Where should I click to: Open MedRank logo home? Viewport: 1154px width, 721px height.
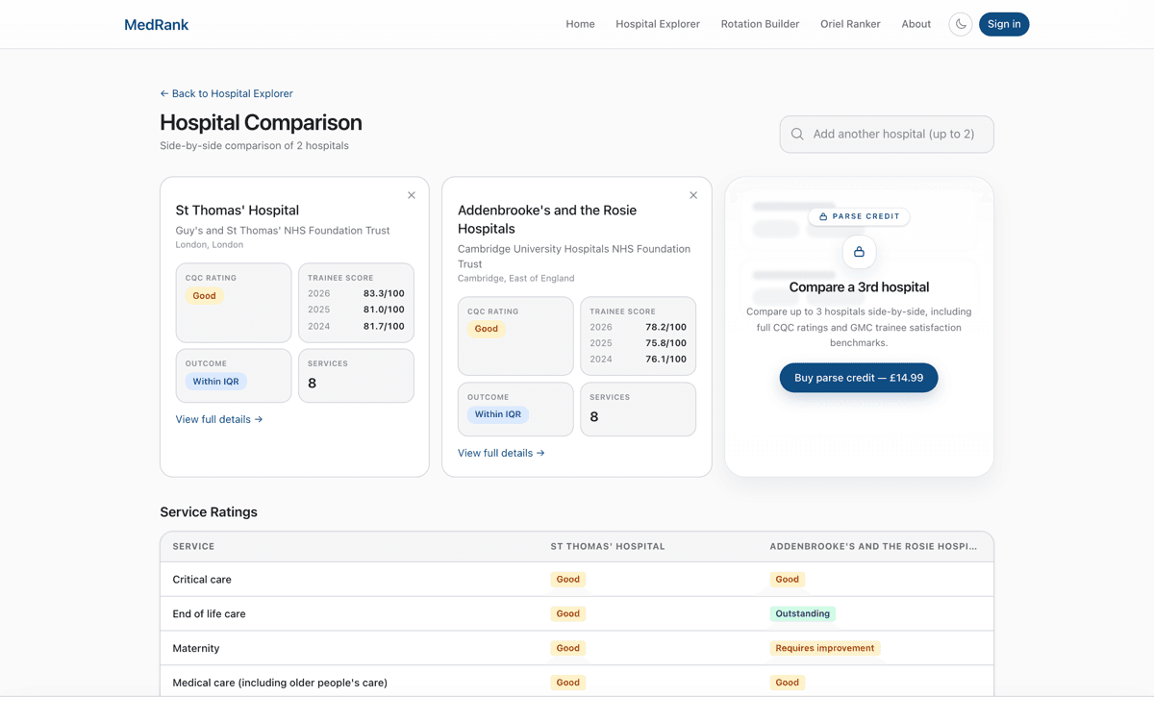tap(156, 24)
